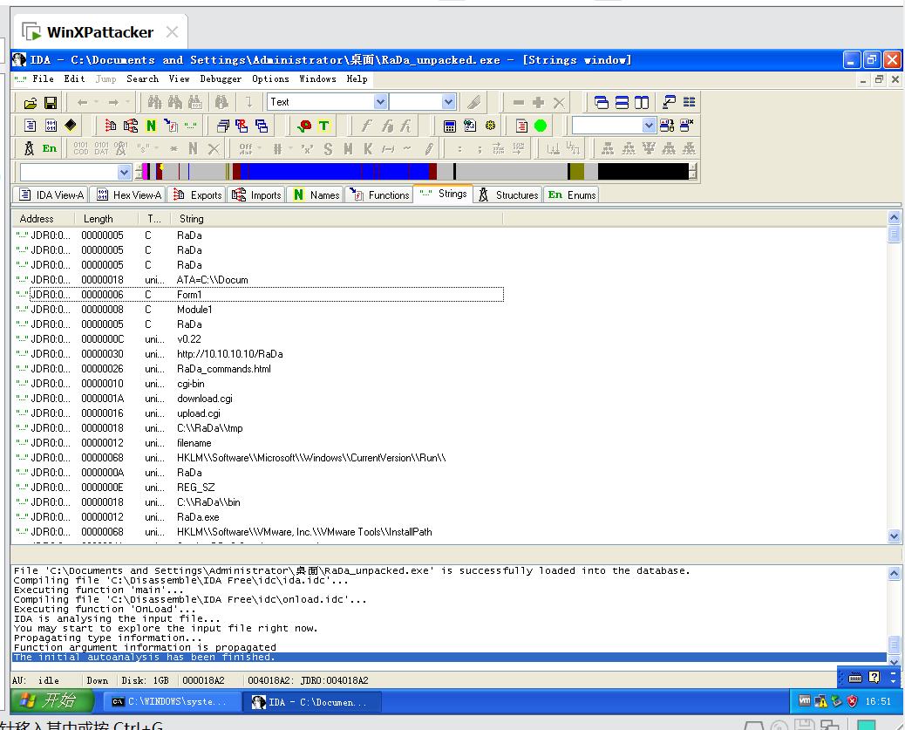The width and height of the screenshot is (905, 730).
Task: Click the yellow-boxed T type libraries icon
Action: (x=323, y=126)
